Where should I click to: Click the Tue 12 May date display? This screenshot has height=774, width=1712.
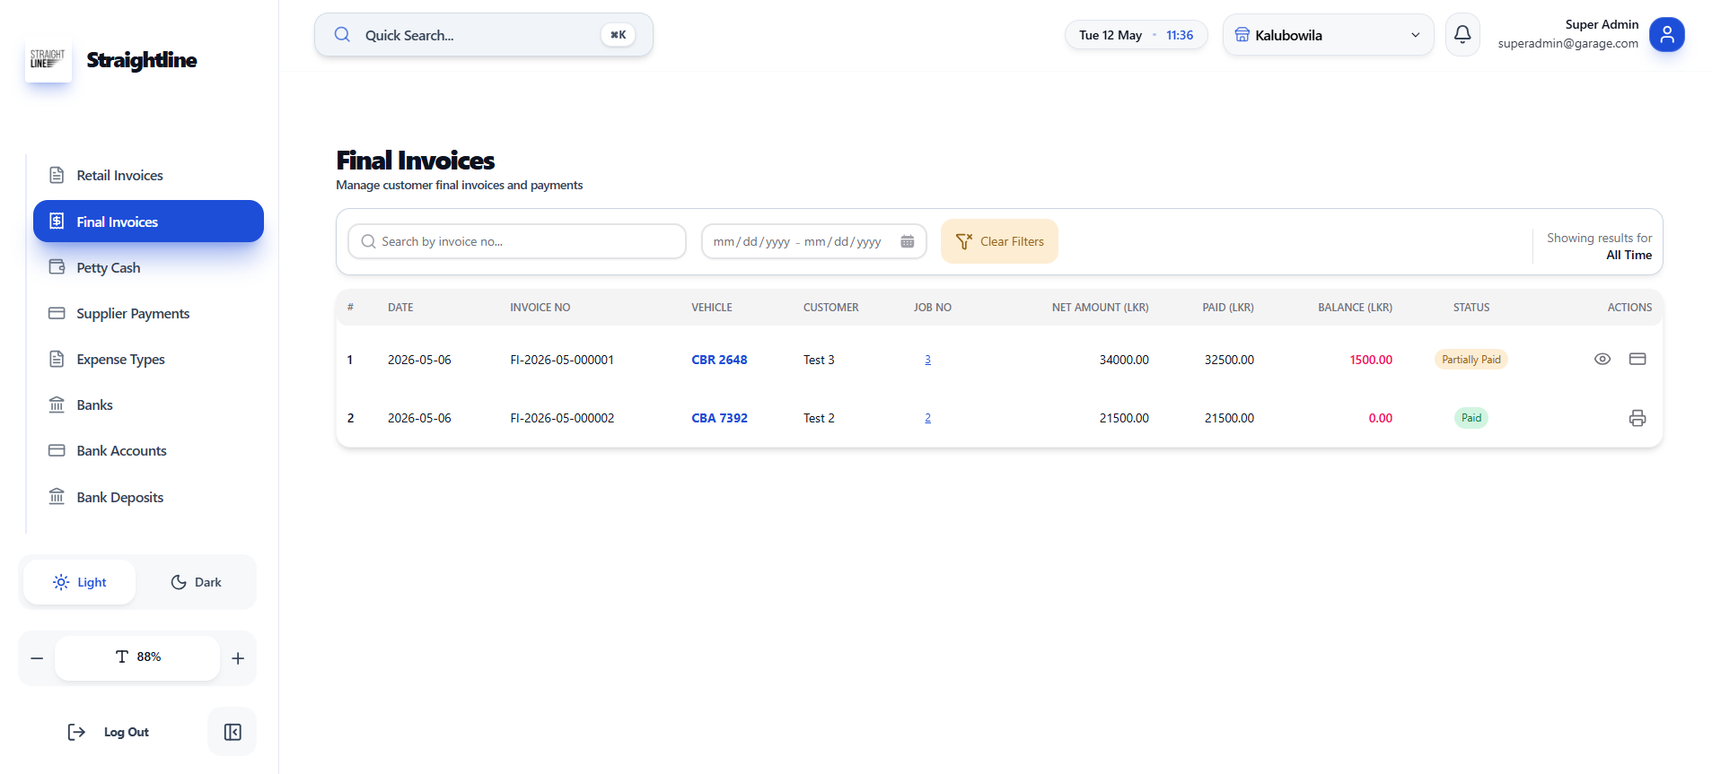point(1111,35)
